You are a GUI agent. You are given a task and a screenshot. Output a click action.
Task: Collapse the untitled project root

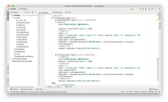point(10,15)
